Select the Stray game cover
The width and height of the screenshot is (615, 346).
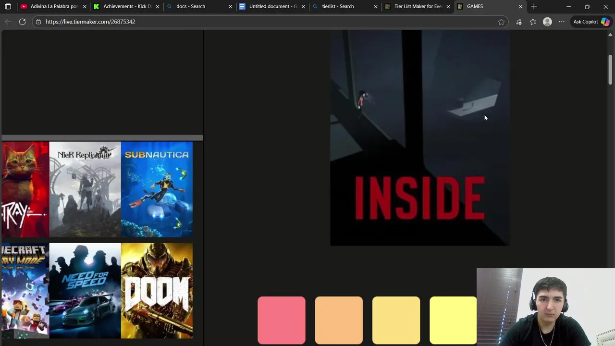click(25, 189)
